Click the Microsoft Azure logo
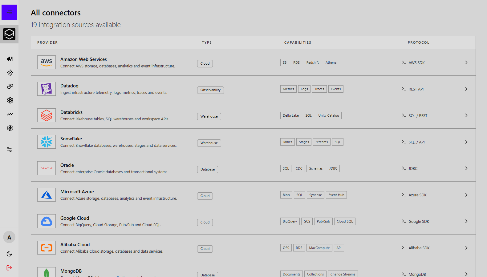 point(47,195)
